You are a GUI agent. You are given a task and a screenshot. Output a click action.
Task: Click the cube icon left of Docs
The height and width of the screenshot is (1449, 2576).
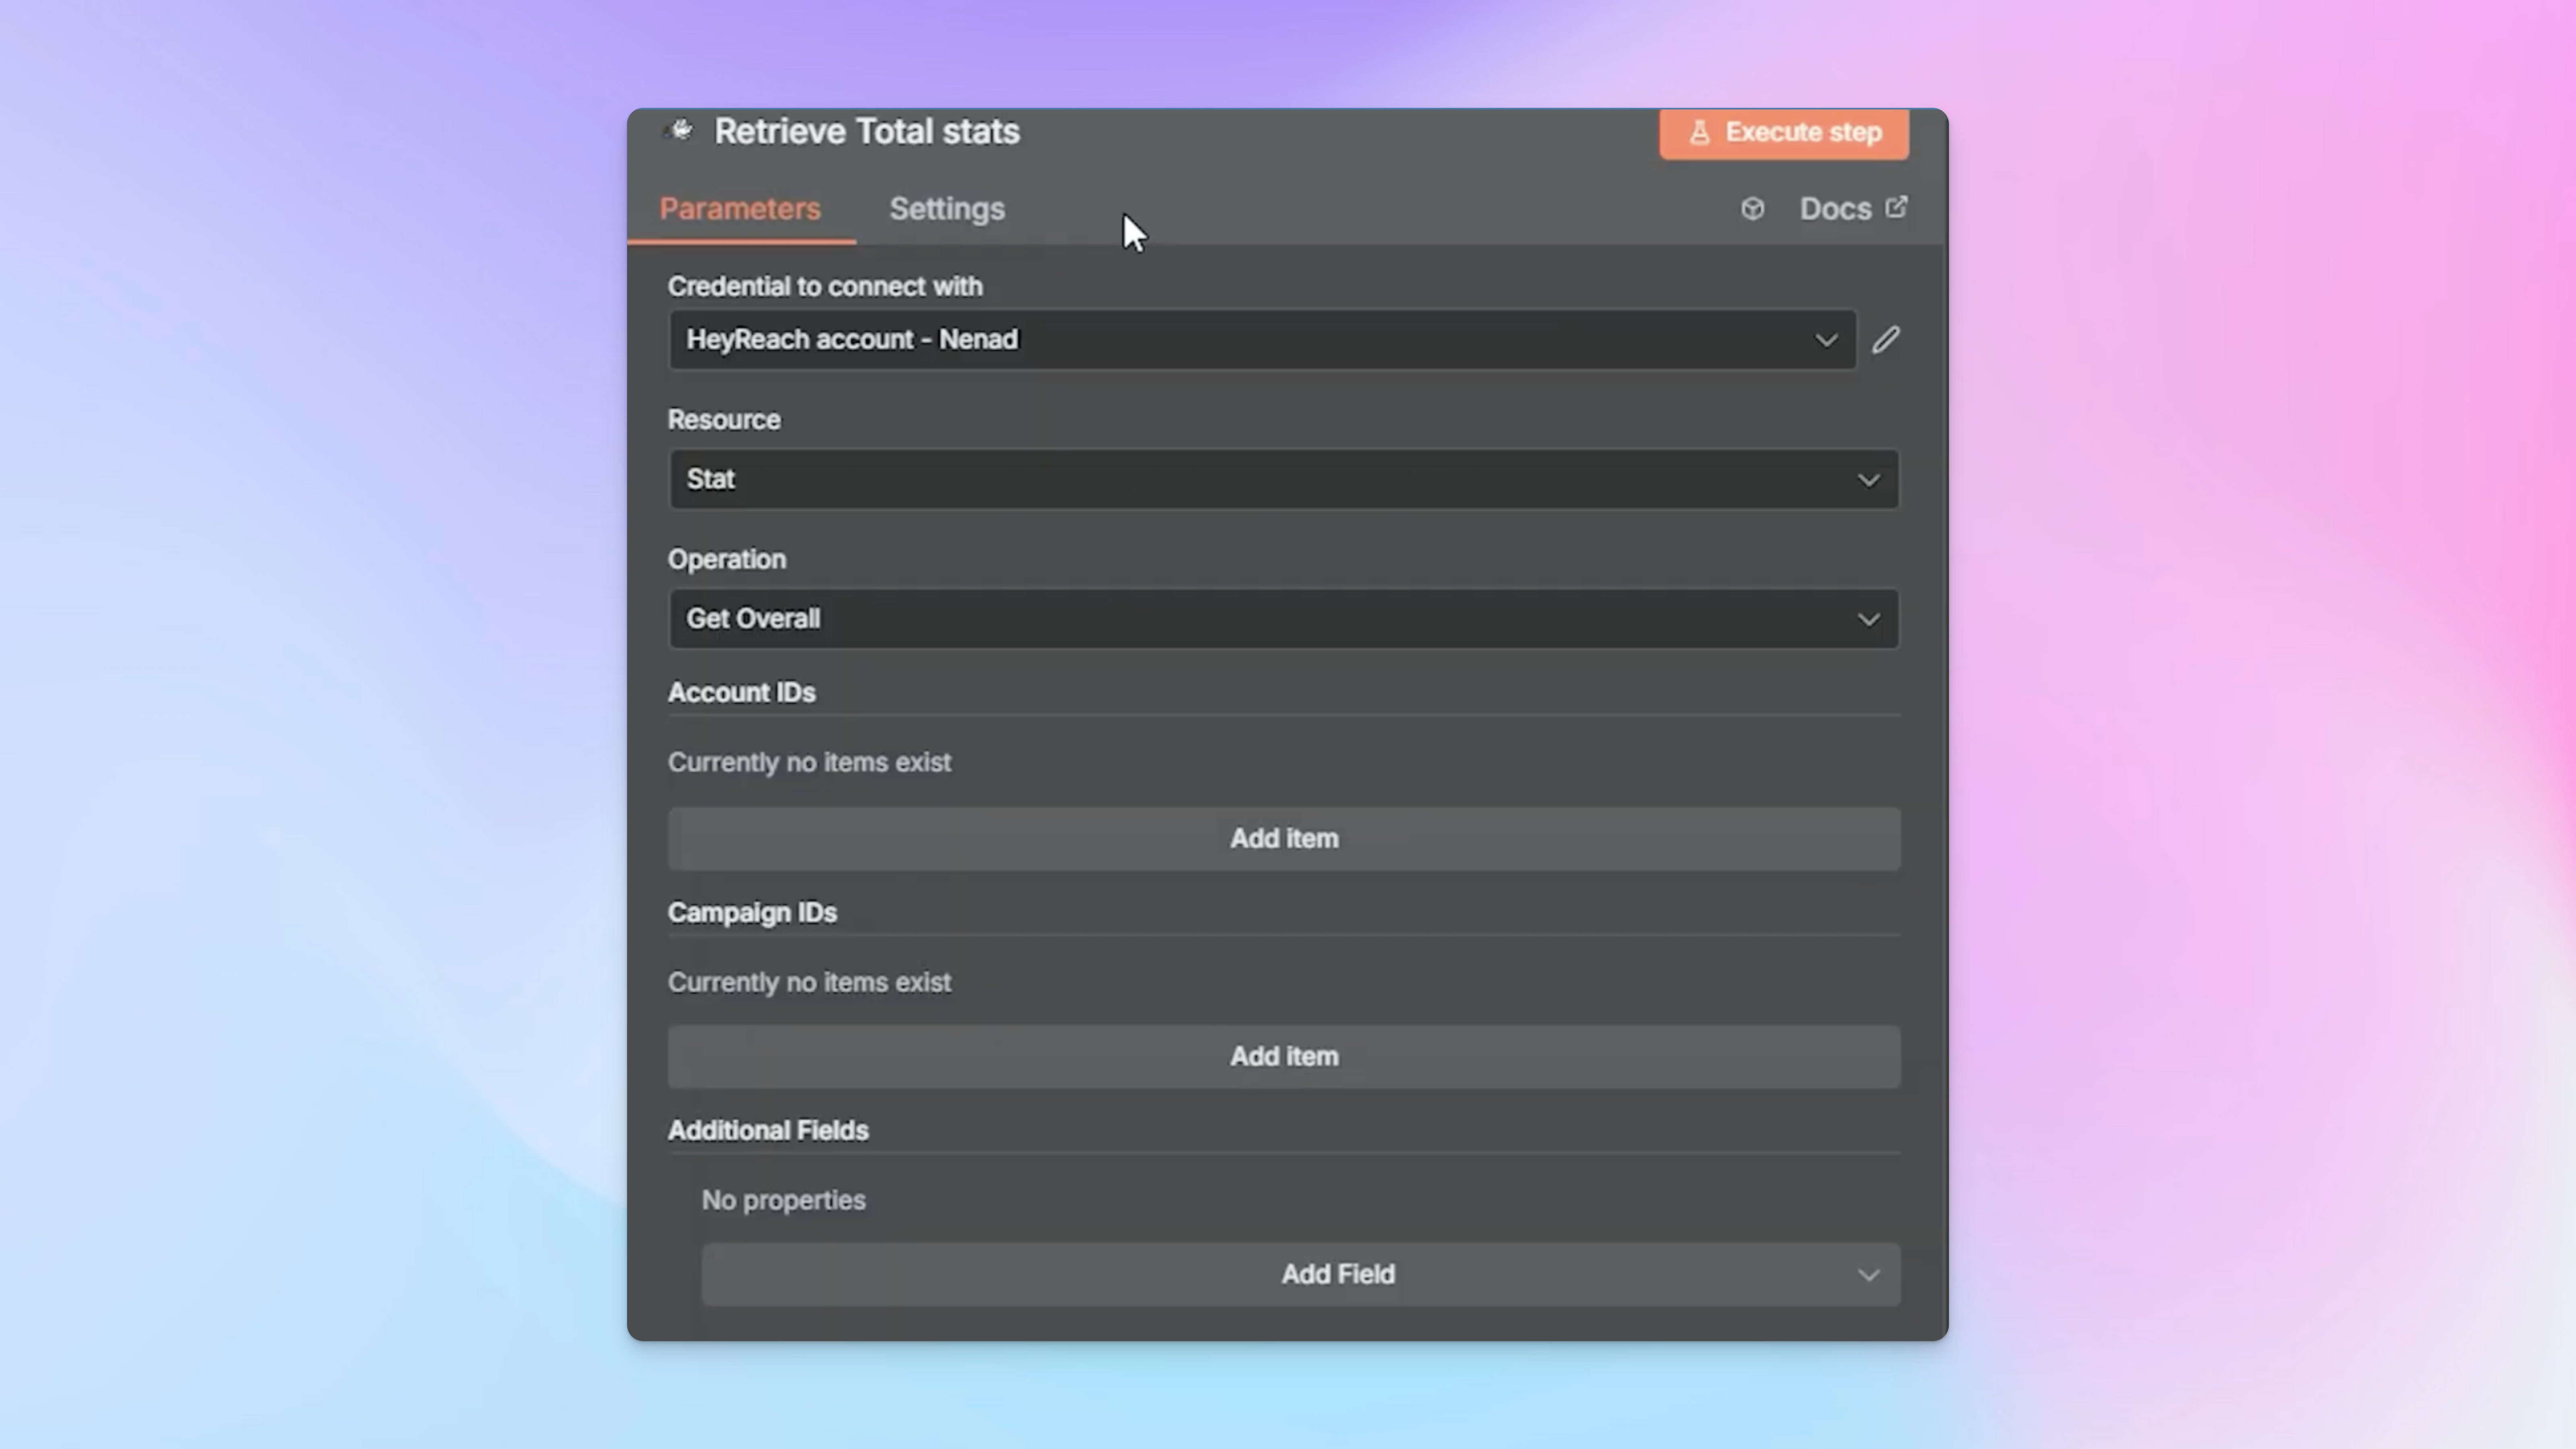1752,209
